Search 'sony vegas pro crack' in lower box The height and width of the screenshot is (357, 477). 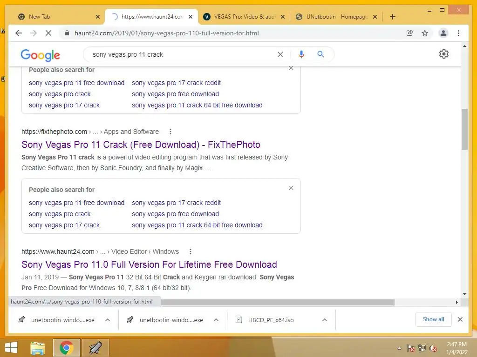(60, 214)
